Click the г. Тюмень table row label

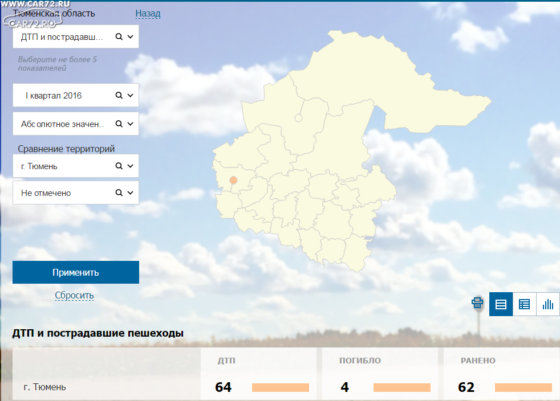(44, 387)
